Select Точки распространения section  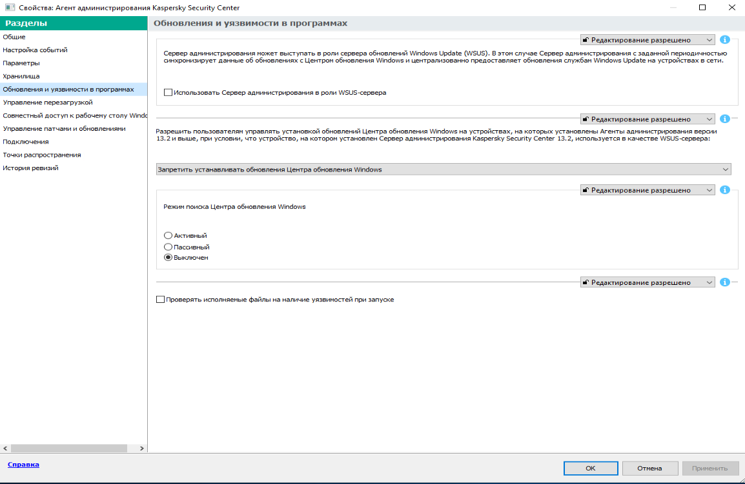pos(74,155)
